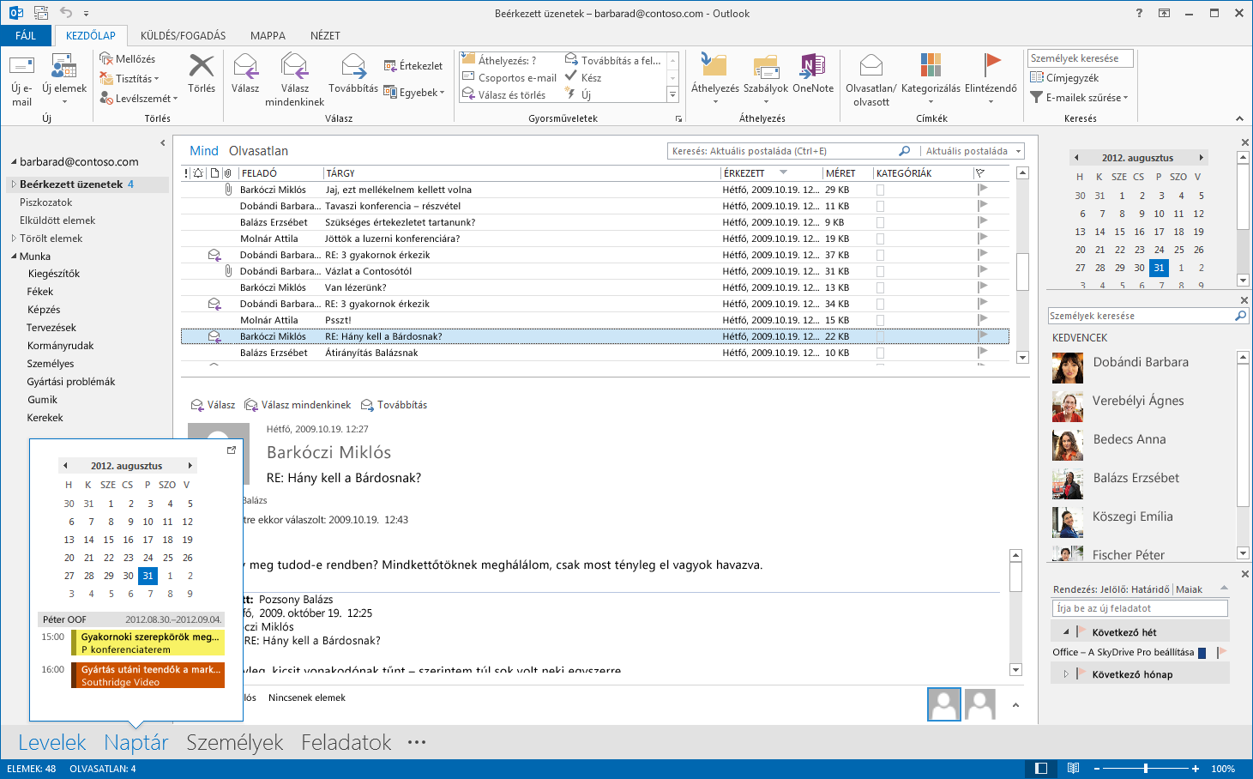Switch to the MAPPA ribbon tab
The width and height of the screenshot is (1253, 779).
coord(268,35)
